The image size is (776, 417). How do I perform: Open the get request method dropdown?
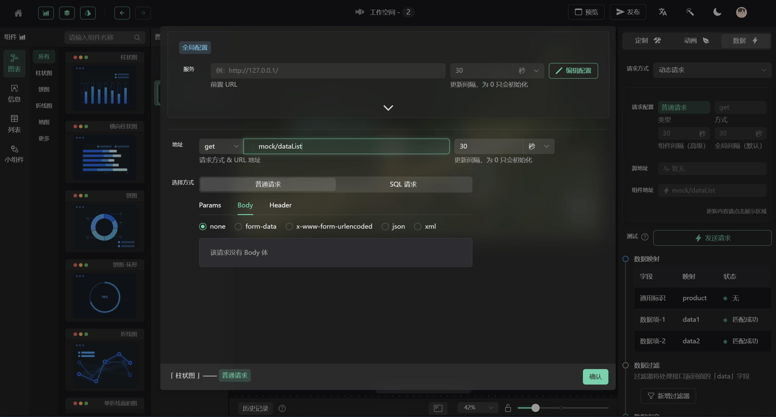click(221, 146)
